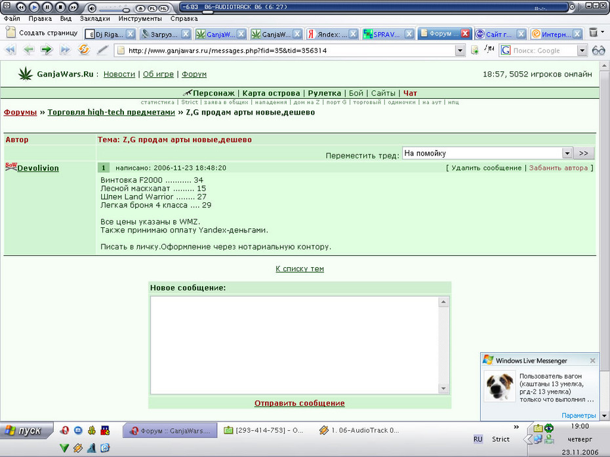Close the Windows Live Messenger notification
610x457 pixels.
(592, 361)
